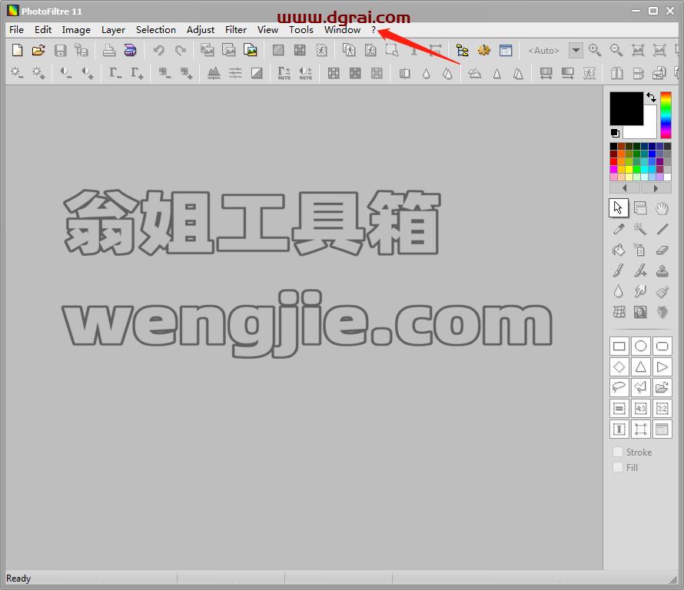Select the Line tool

coord(662,229)
